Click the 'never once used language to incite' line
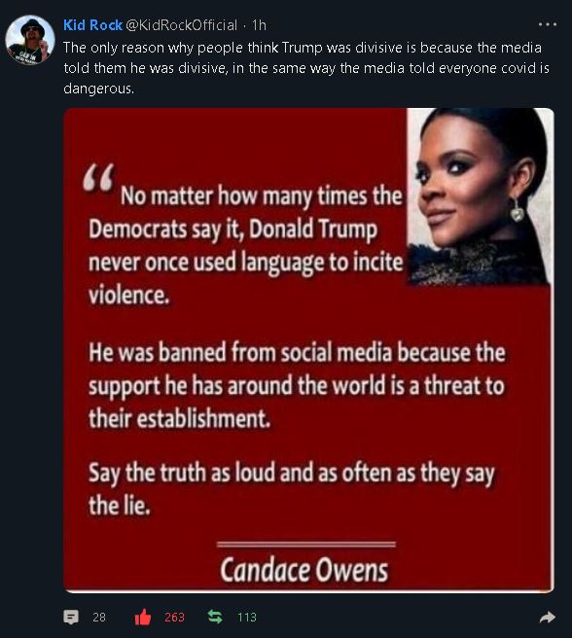Screen dimensions: 572x638 click(246, 262)
